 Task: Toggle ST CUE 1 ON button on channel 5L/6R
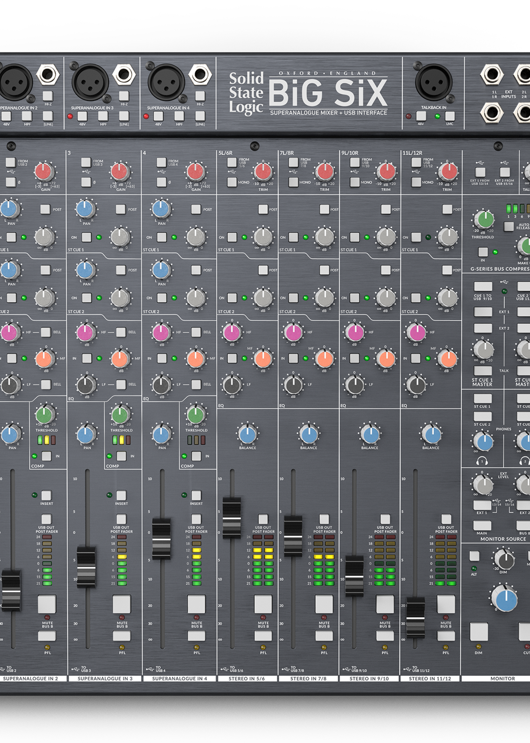(232, 237)
